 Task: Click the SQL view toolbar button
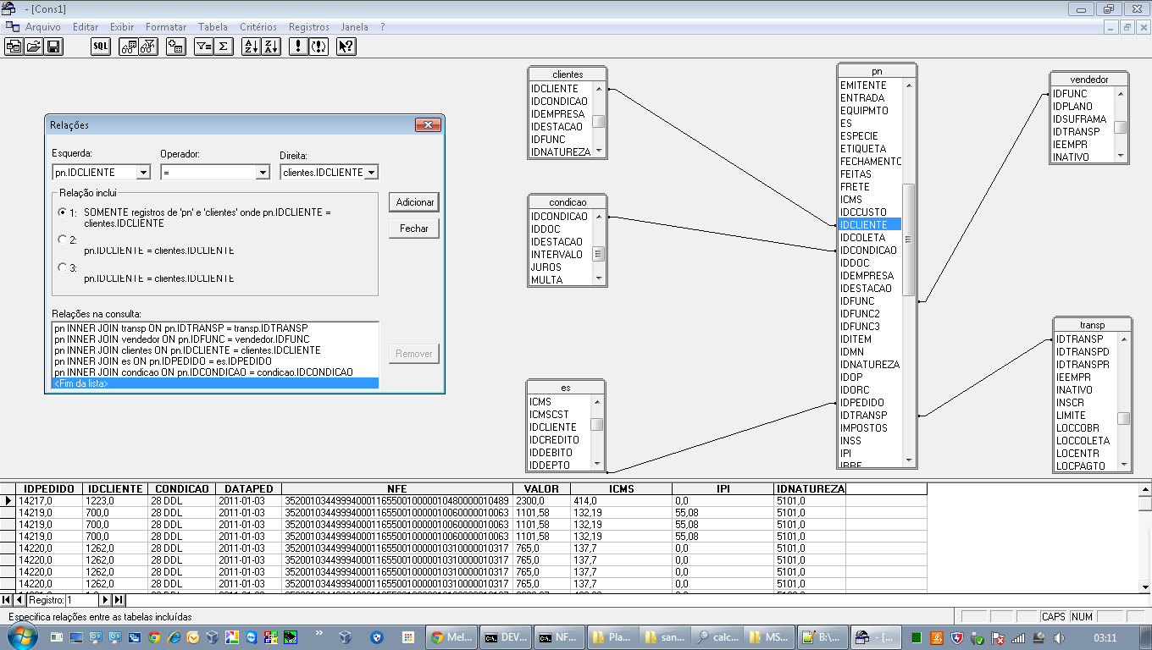(101, 47)
